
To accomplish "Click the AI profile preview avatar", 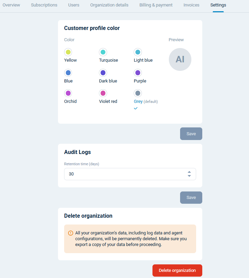I will 180,59.
